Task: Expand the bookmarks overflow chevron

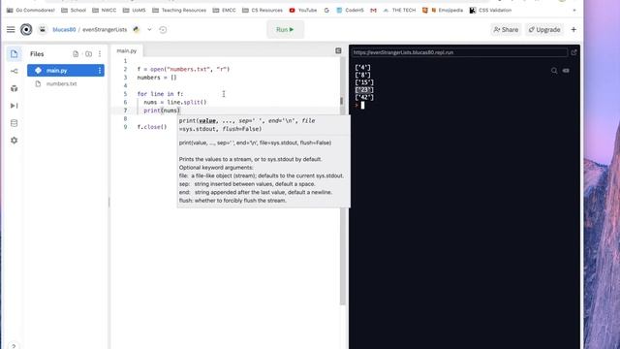Action: [x=574, y=11]
